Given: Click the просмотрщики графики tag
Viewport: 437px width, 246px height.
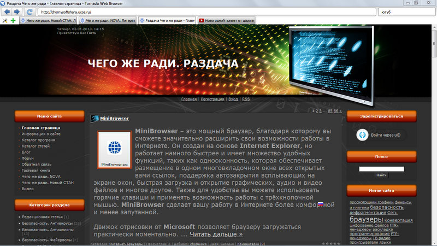Looking at the screenshot, I should [x=371, y=202].
